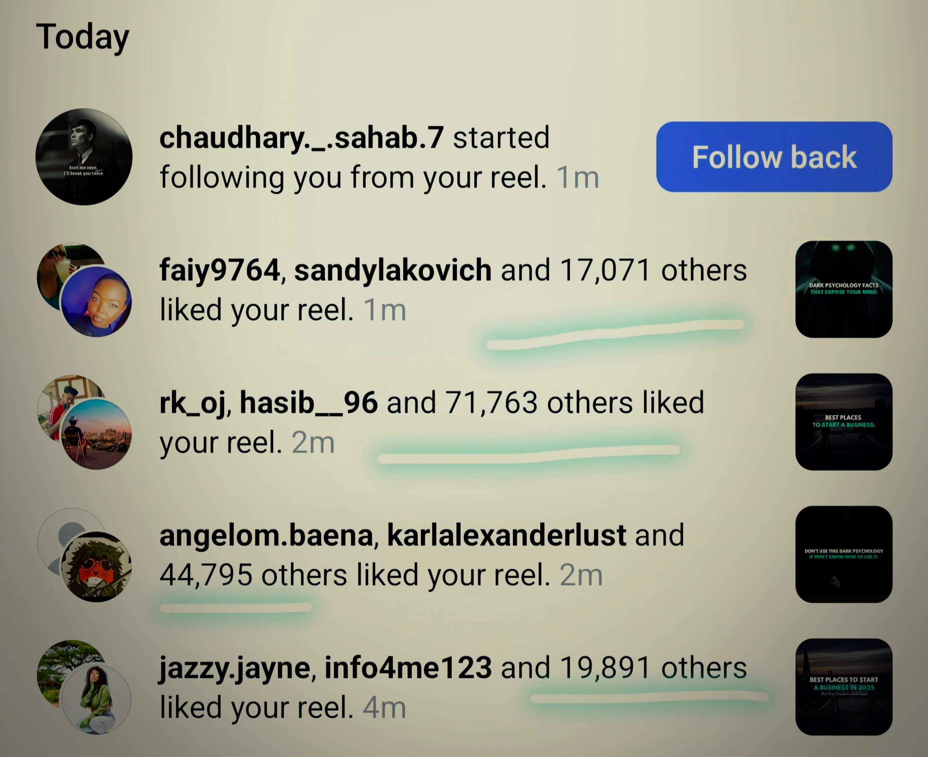The image size is (928, 757).
Task: Open the chaudhary._.sahab.7 username link
Action: [x=302, y=138]
